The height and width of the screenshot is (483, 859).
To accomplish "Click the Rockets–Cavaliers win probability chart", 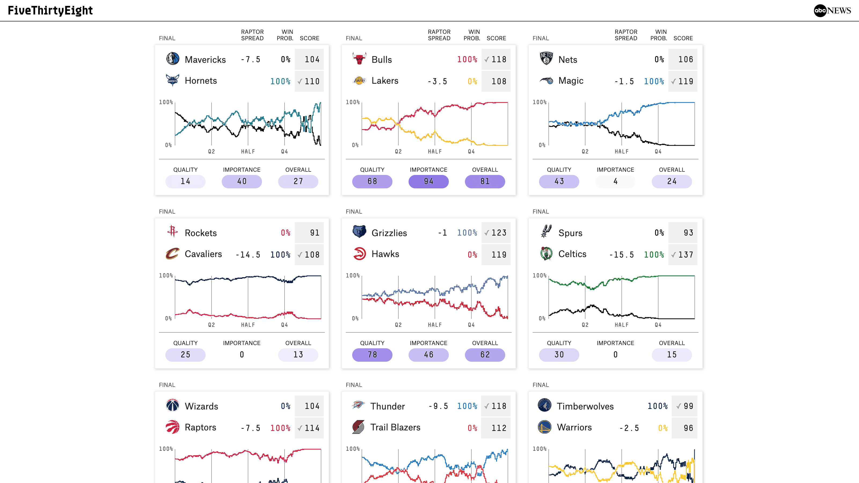I will pos(248,297).
